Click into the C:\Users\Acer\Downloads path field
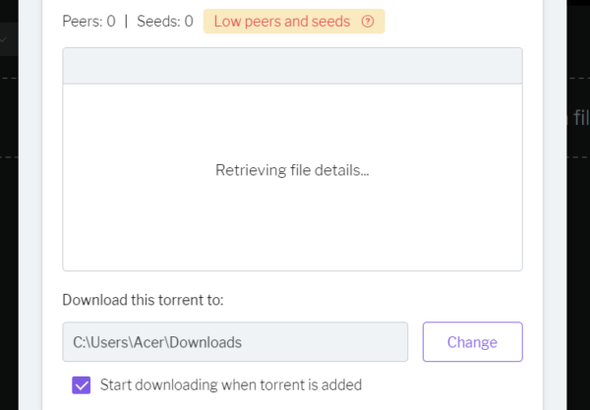The width and height of the screenshot is (590, 410). point(235,342)
